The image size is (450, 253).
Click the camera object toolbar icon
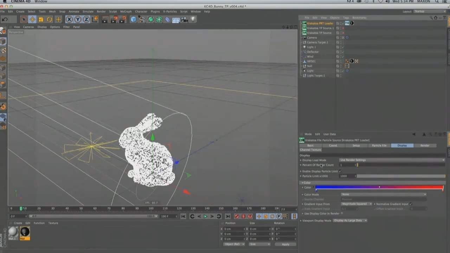pyautogui.click(x=184, y=20)
